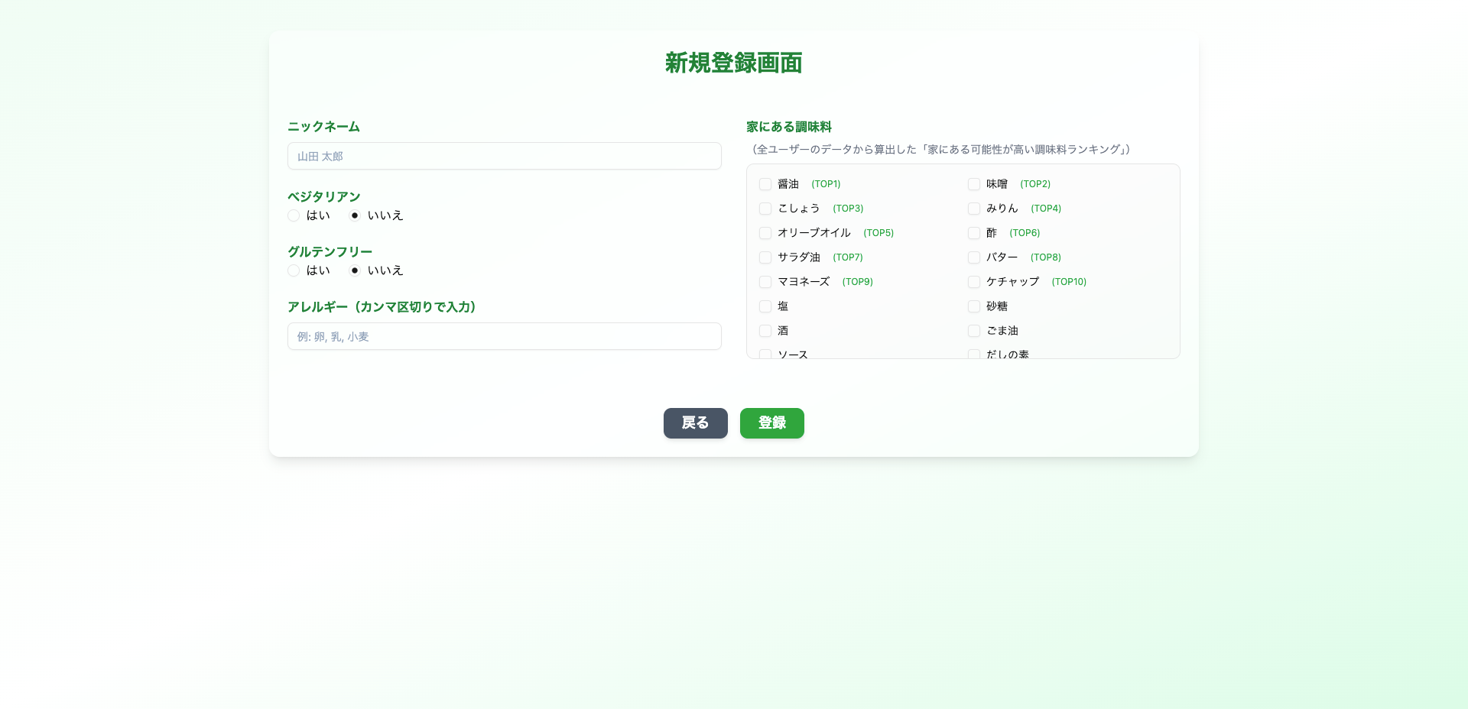The image size is (1468, 709).
Task: Click the グルテンフリー section label
Action: pos(330,252)
